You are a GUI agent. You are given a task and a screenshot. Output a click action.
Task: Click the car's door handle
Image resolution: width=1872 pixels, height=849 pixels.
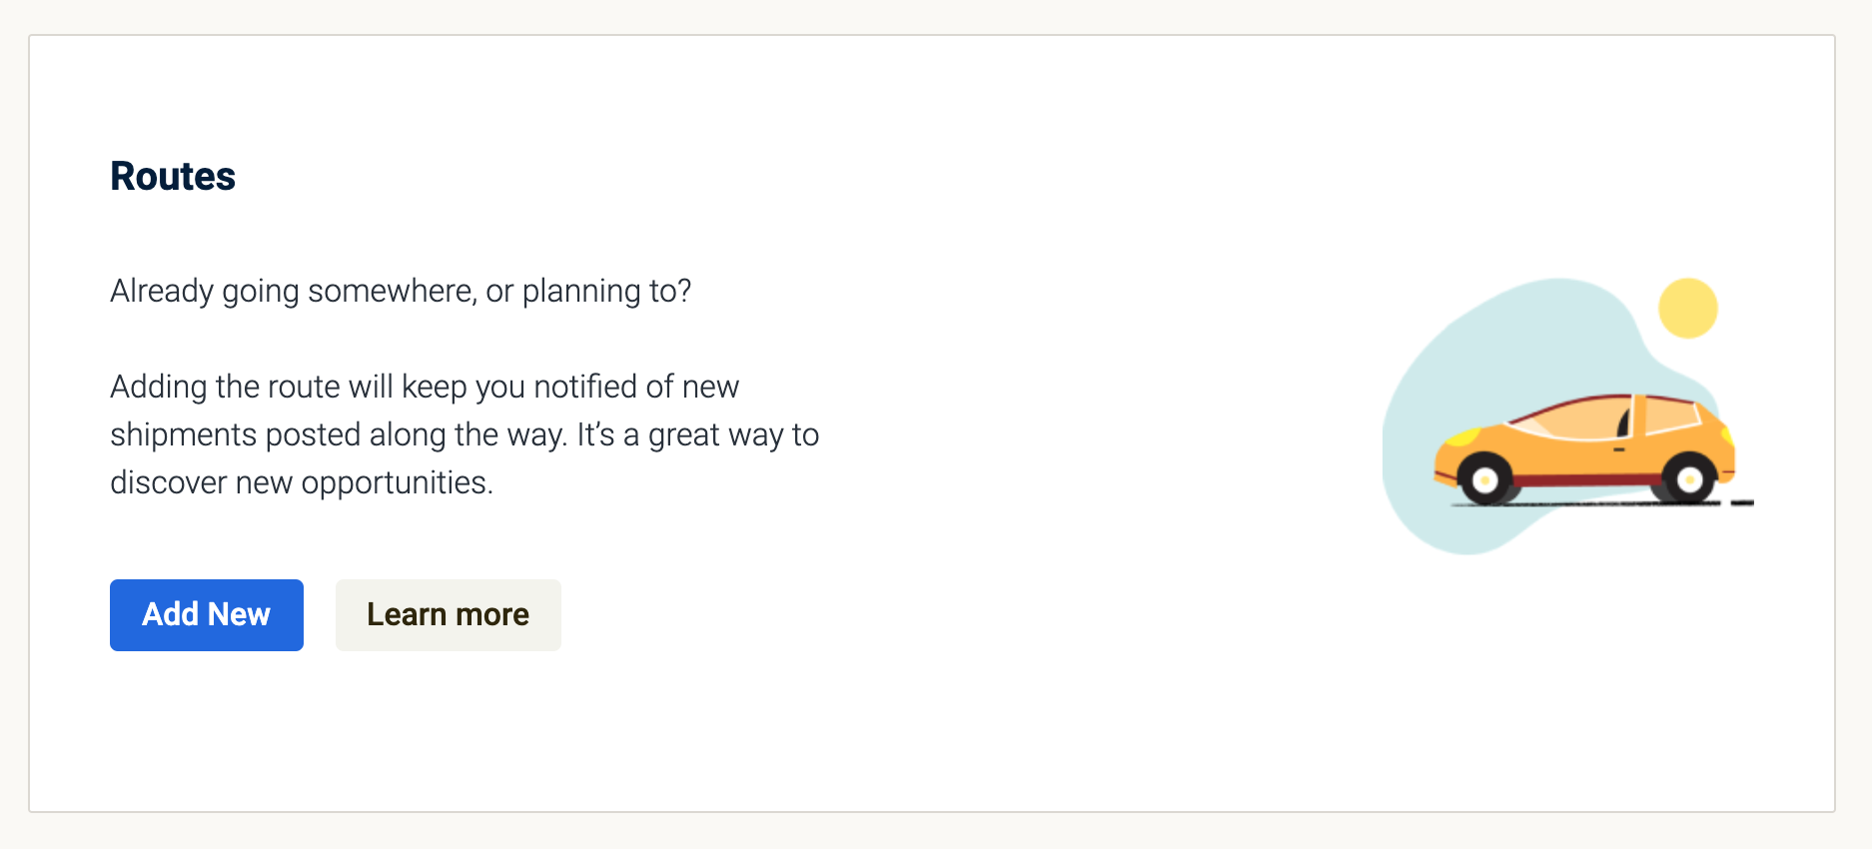click(x=1619, y=450)
